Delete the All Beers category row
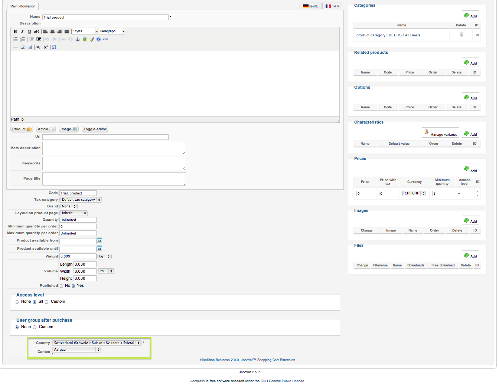 pos(461,35)
